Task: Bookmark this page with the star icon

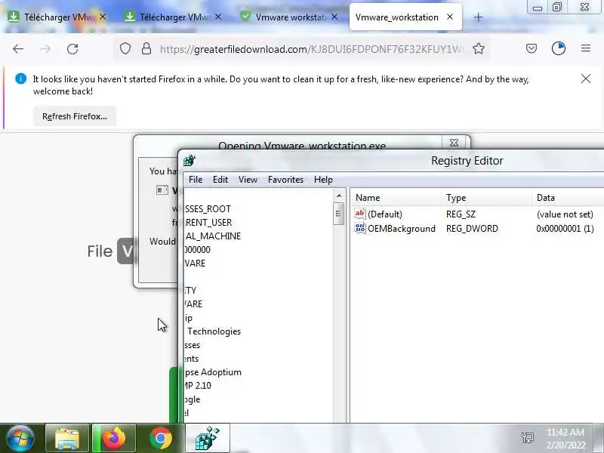Action: (479, 48)
